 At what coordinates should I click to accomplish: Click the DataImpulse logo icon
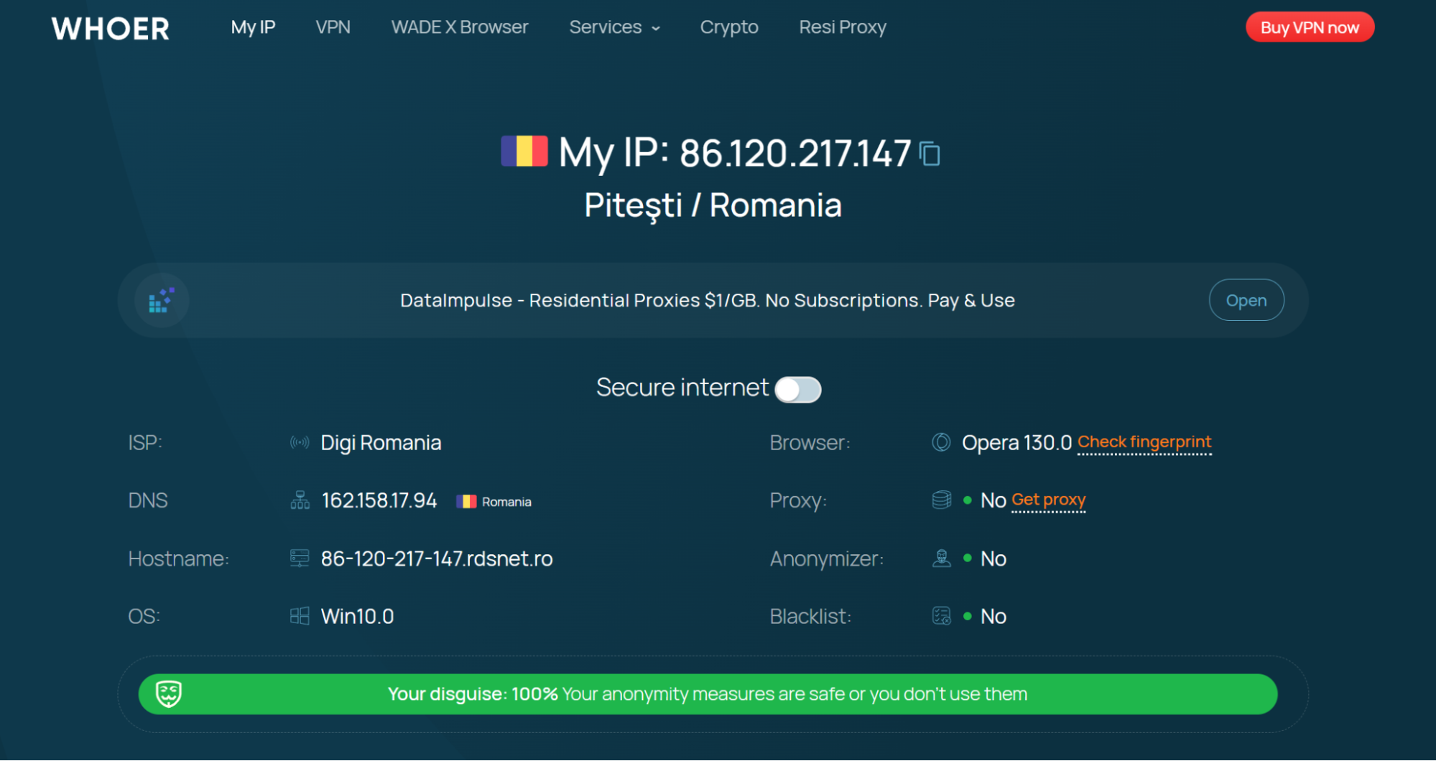point(162,301)
